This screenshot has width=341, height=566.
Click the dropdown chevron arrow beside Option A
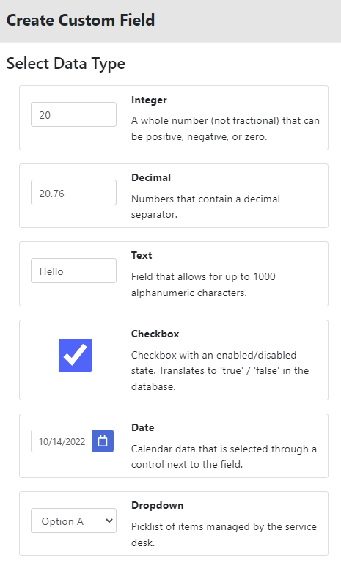[109, 521]
